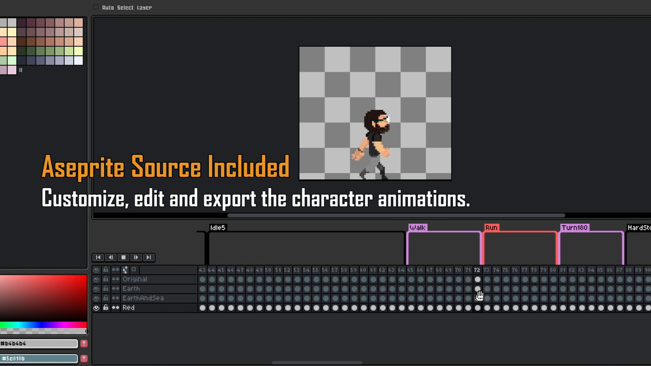Click the red warning icon beside #5c818b

(x=84, y=358)
